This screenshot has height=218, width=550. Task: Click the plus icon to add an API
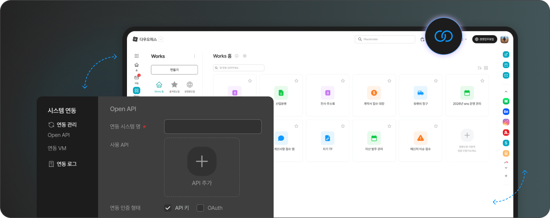click(x=202, y=161)
